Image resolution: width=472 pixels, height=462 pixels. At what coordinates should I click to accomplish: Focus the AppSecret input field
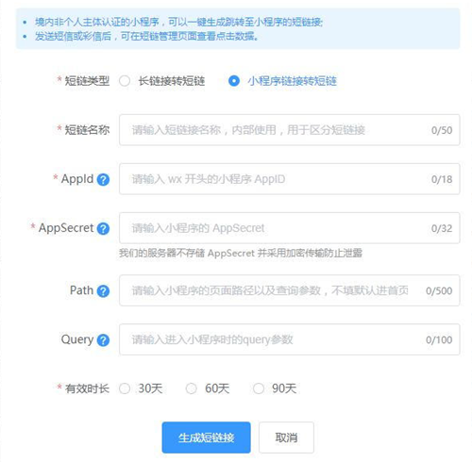[290, 228]
